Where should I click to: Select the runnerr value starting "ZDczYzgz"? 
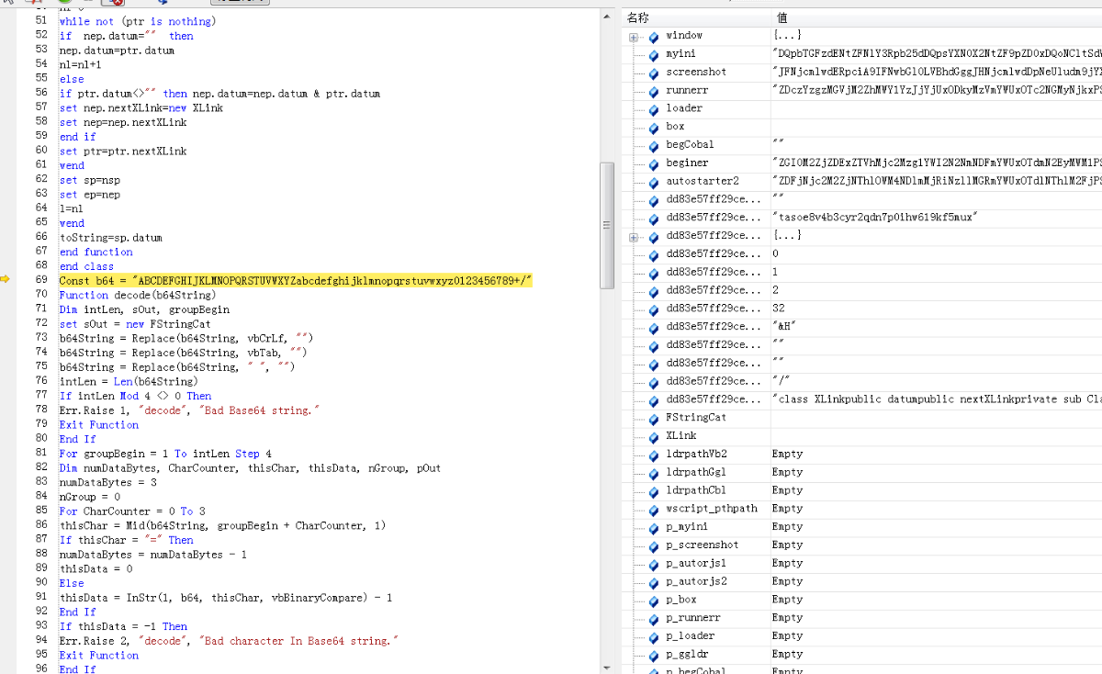[x=938, y=91]
